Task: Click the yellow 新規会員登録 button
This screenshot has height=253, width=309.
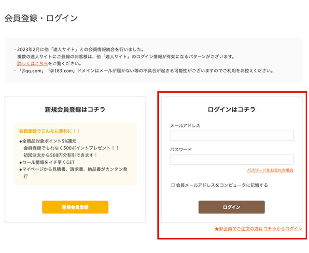Action: (75, 207)
